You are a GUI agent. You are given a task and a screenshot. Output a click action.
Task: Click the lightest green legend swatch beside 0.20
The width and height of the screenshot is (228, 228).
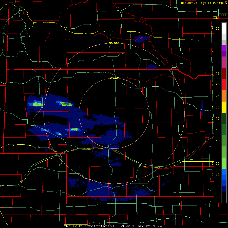224,163
